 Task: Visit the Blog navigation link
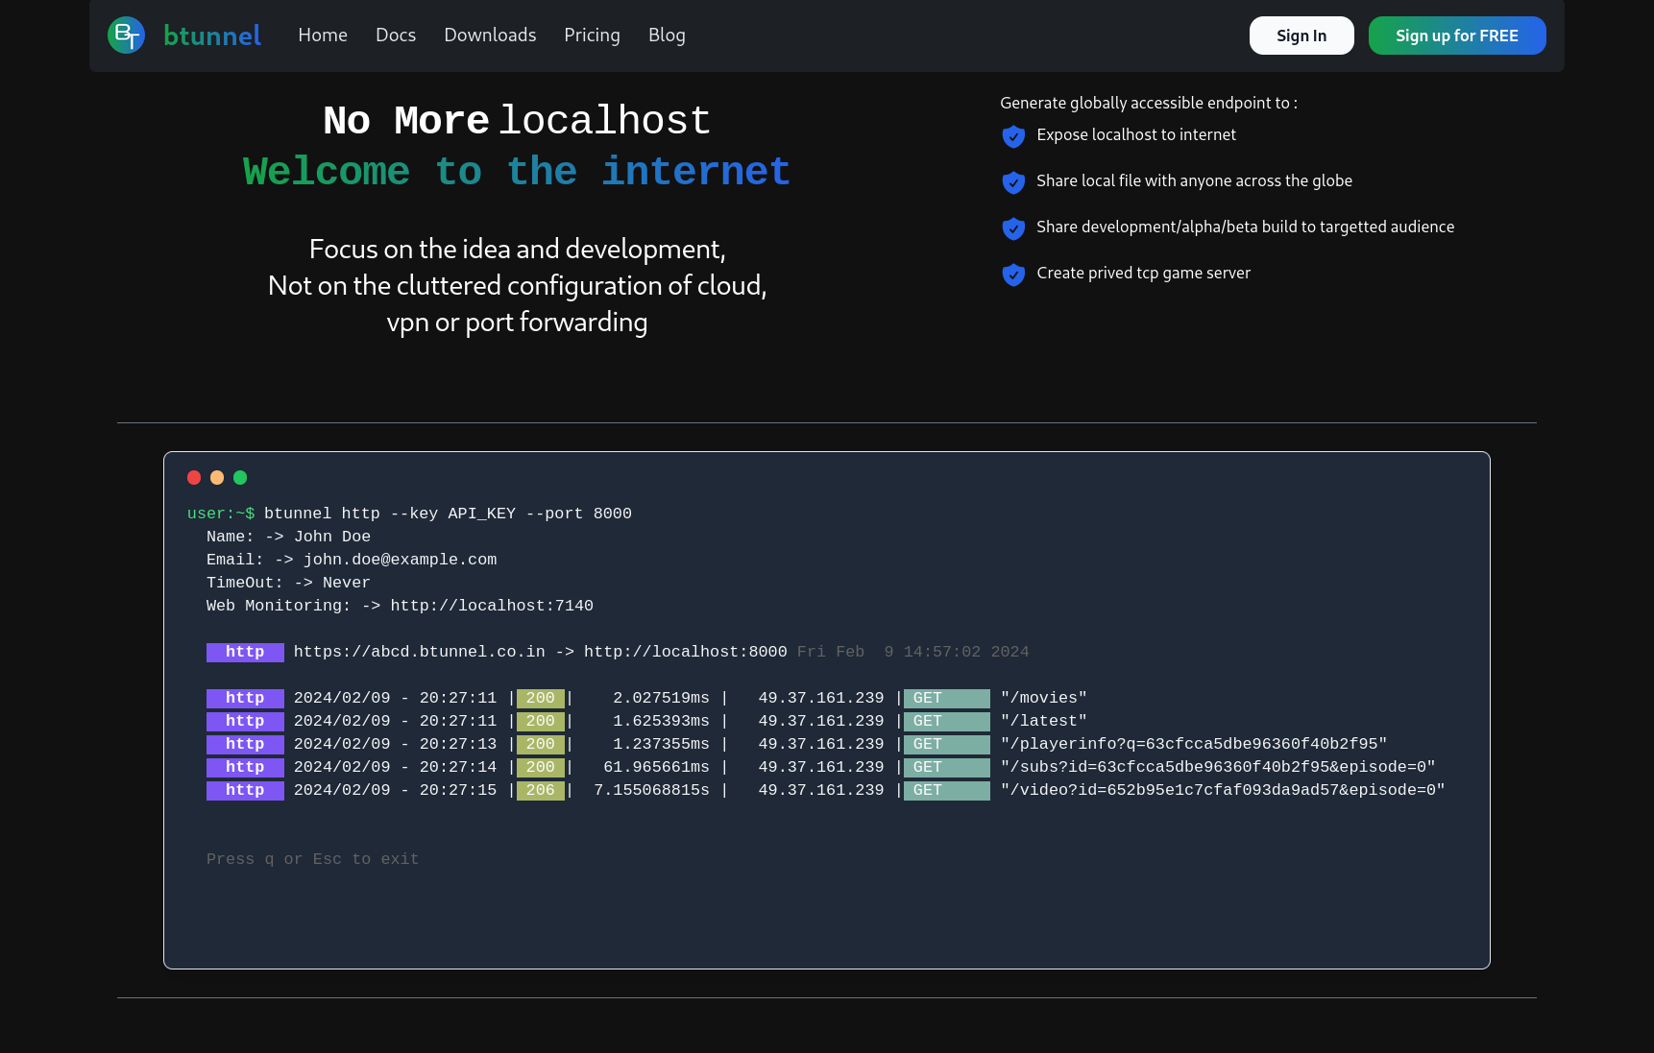tap(667, 36)
